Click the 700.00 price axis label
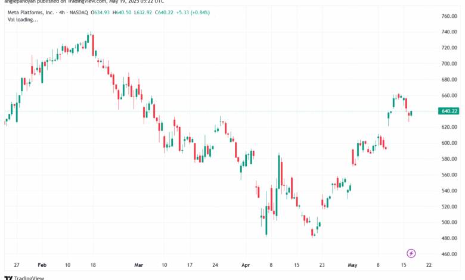The width and height of the screenshot is (465, 280). 449,63
